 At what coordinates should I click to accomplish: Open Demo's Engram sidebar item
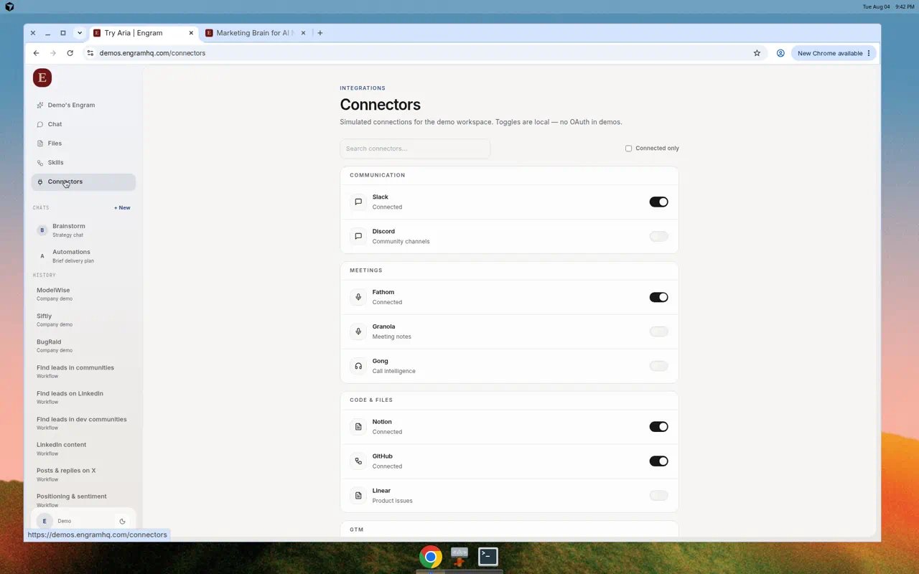pyautogui.click(x=83, y=105)
